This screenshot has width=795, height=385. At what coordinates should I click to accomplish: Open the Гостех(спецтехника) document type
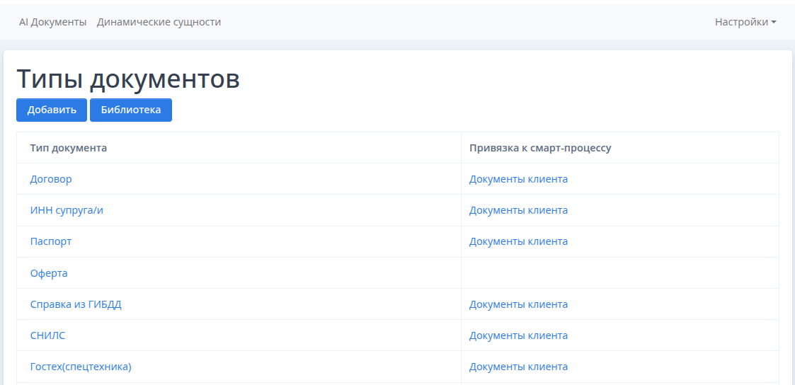(x=81, y=367)
